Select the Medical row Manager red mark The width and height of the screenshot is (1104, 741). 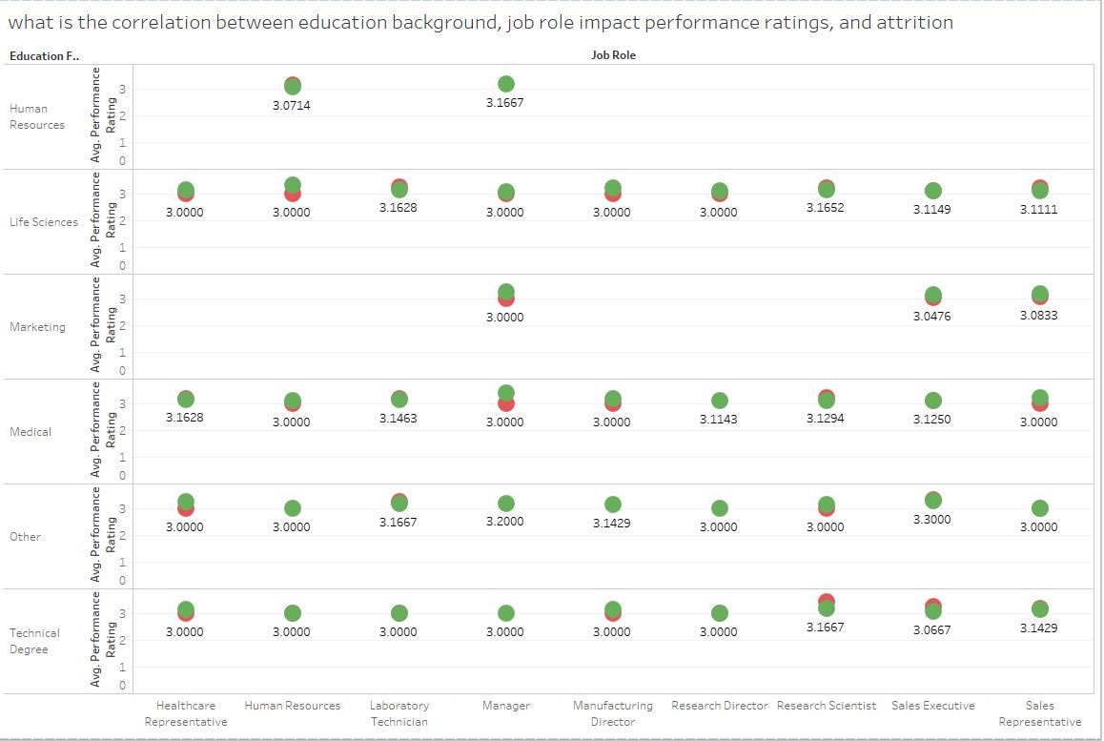(505, 404)
